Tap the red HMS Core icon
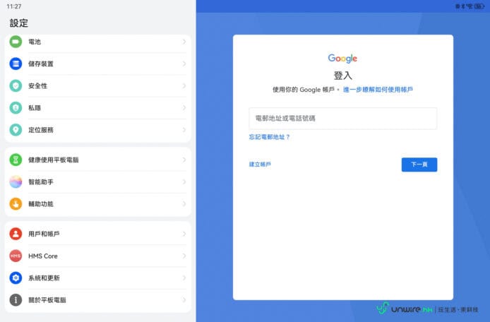This screenshot has height=322, width=490. [x=16, y=256]
